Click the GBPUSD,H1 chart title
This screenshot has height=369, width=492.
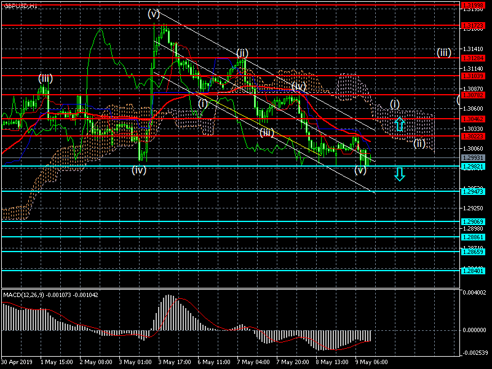(20, 5)
